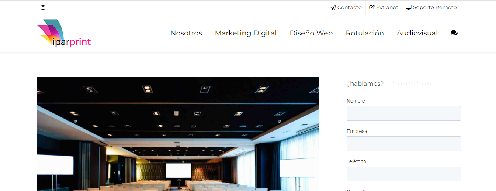The height and width of the screenshot is (191, 496).
Task: Click the iparprint logo
Action: coord(64,33)
